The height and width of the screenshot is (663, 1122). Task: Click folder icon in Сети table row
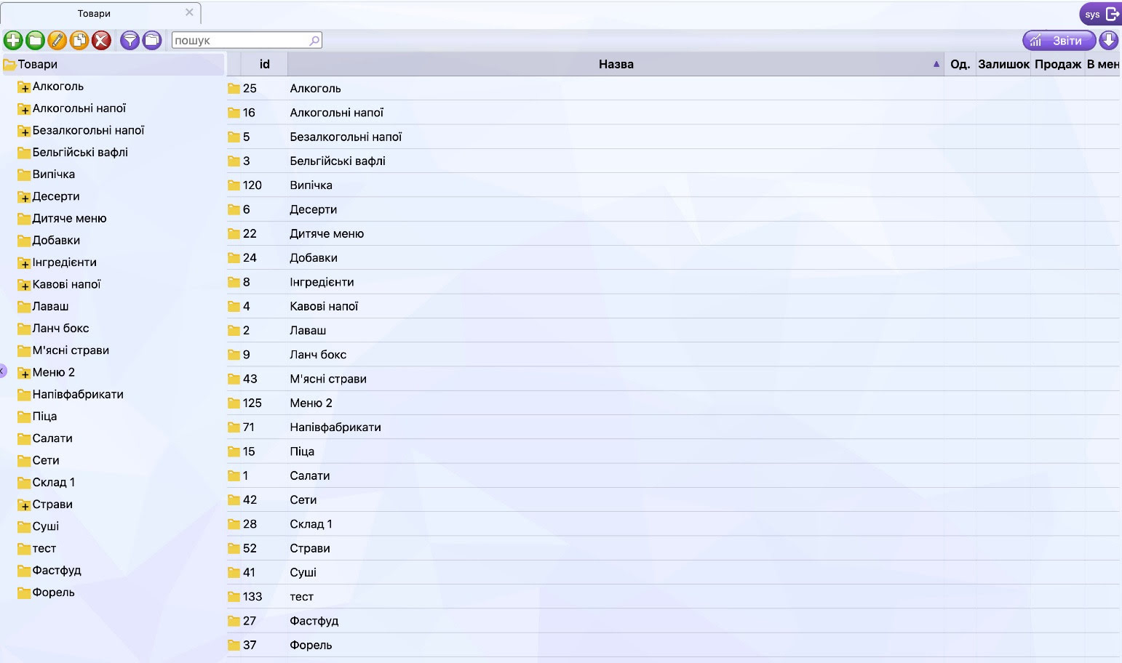coord(234,500)
